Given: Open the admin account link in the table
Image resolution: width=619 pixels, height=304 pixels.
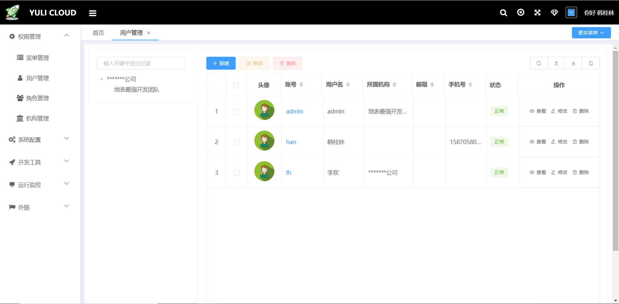Looking at the screenshot, I should click(x=294, y=111).
